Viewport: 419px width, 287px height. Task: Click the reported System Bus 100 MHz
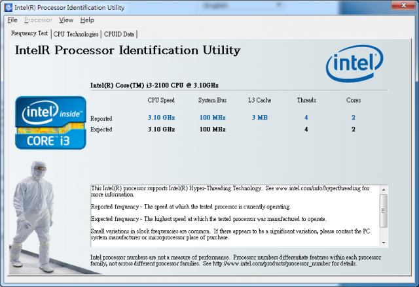pos(213,118)
